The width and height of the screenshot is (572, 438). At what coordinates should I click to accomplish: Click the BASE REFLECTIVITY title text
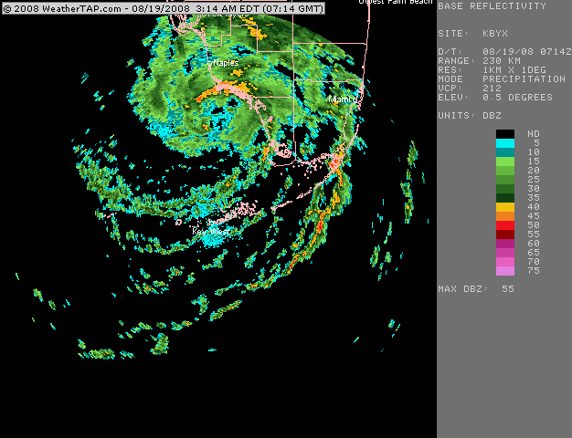pos(492,6)
